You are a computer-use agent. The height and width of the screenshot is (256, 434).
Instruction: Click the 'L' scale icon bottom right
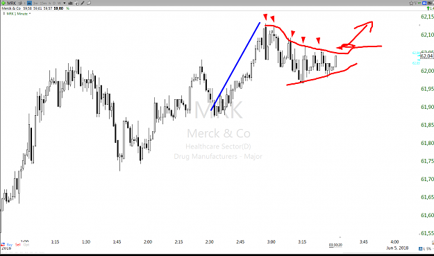(424, 249)
